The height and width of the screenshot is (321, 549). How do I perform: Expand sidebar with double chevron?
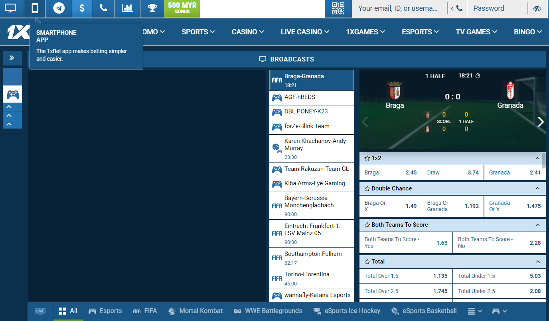point(12,58)
